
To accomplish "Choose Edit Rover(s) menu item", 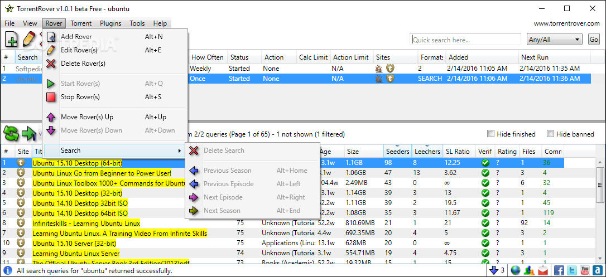I will tap(115, 50).
